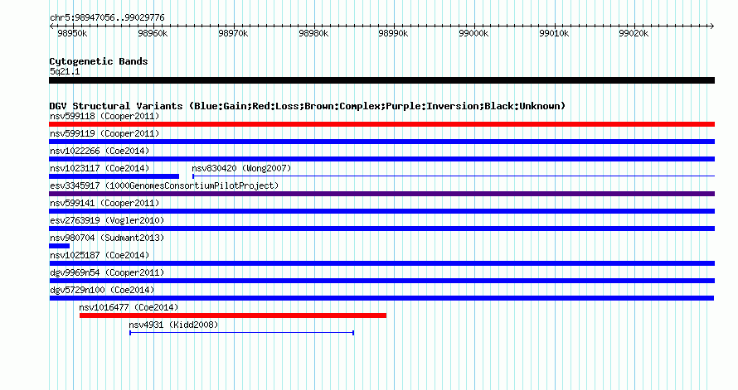Click the red nsv599118 loss variant bar
Image resolution: width=738 pixels, height=390 pixels.
pyautogui.click(x=381, y=124)
